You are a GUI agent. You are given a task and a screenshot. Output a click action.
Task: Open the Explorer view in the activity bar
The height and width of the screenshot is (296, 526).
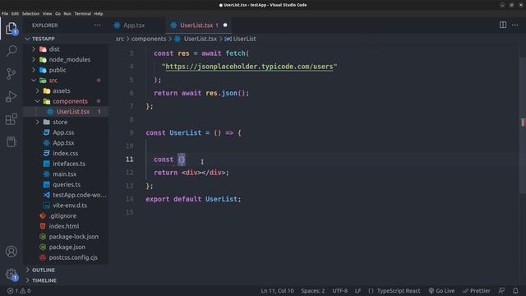click(x=12, y=29)
